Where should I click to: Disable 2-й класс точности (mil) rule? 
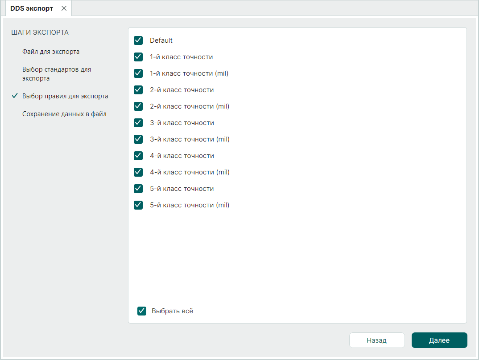(138, 106)
